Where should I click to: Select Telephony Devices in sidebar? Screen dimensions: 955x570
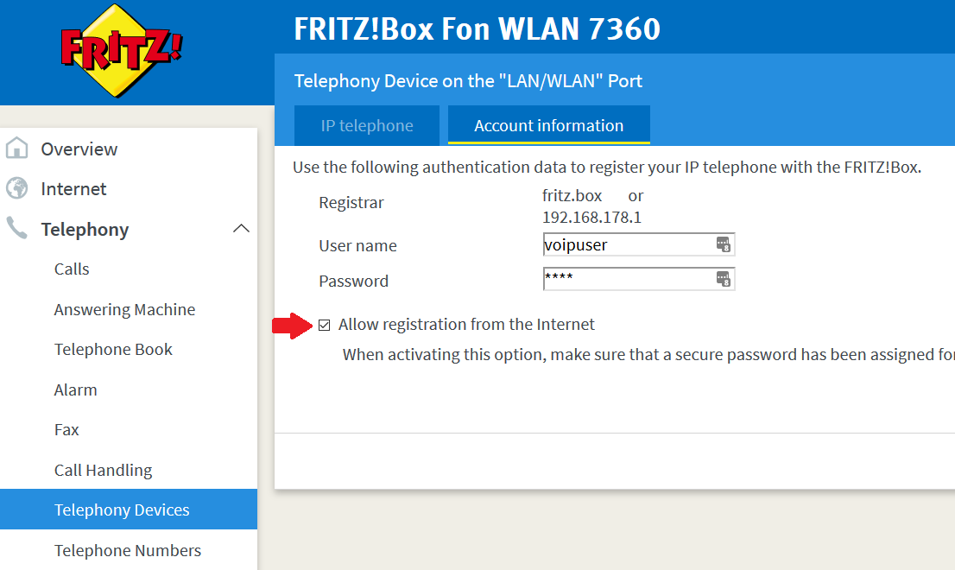122,510
